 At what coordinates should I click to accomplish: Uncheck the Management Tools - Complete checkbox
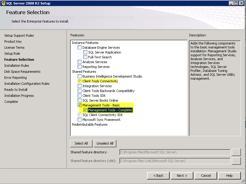click(85, 110)
